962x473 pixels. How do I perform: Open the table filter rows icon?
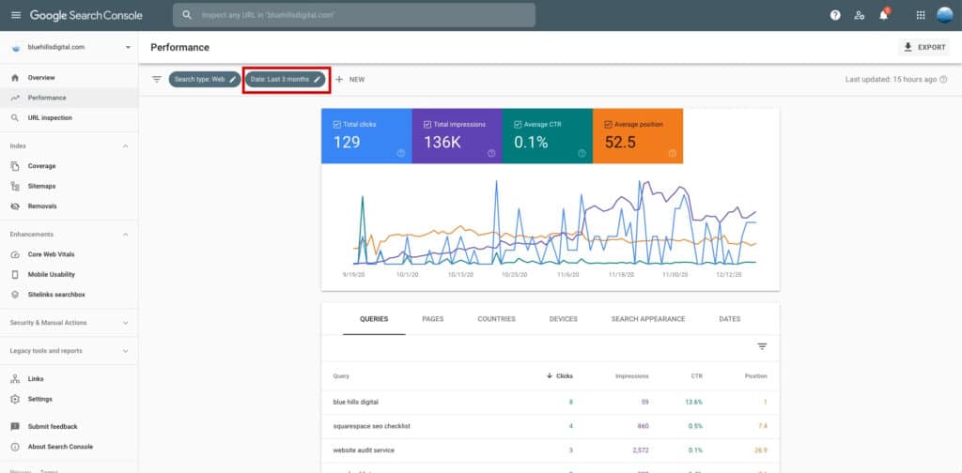[762, 346]
